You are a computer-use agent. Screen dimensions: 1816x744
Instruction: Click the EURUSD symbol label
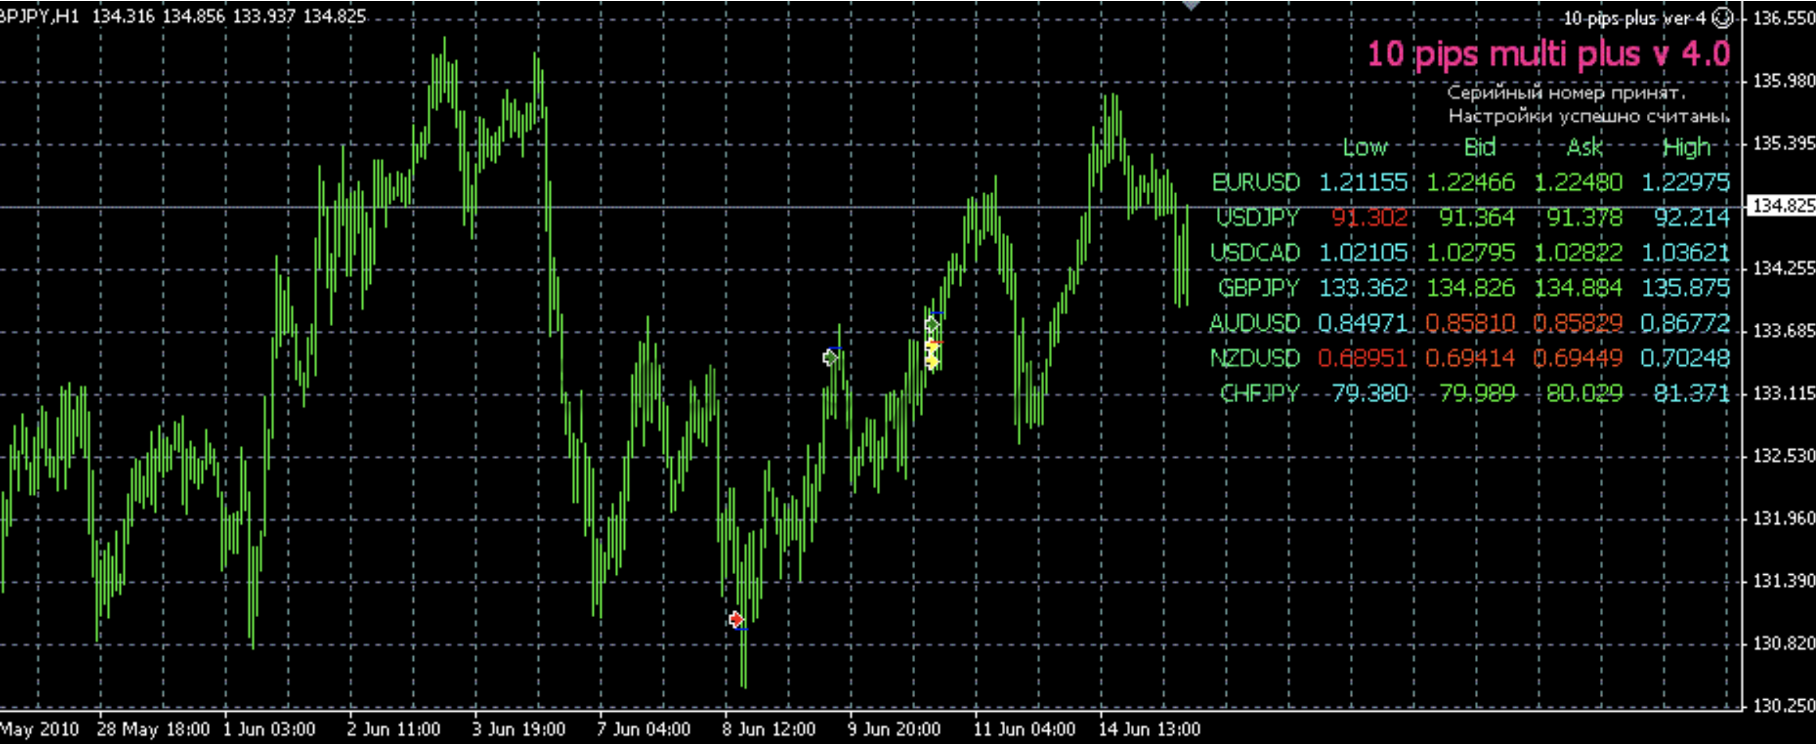[1255, 183]
